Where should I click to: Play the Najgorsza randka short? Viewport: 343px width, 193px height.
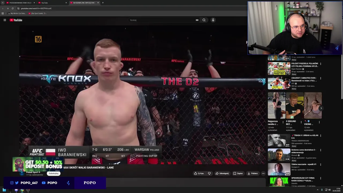(x=277, y=105)
